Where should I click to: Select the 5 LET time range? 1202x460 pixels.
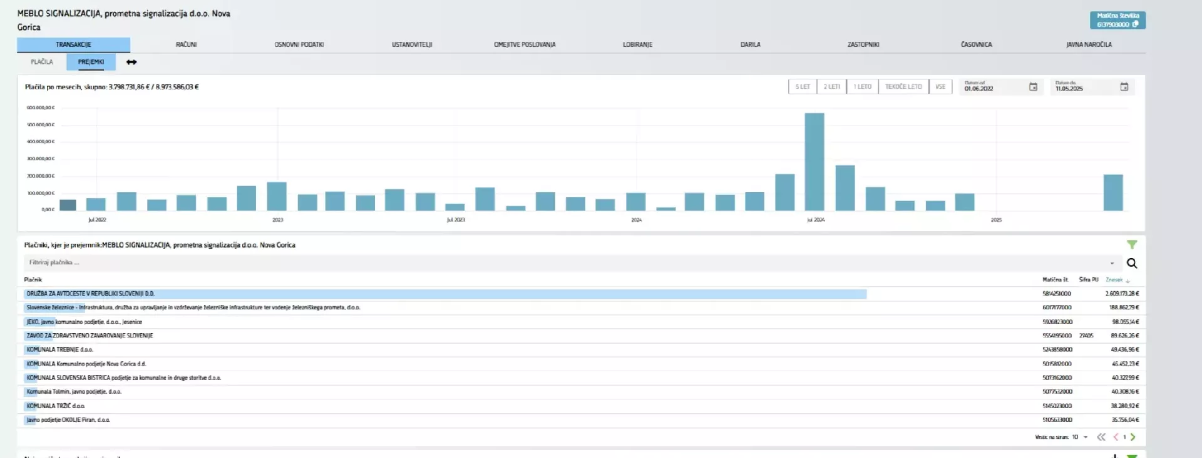(802, 87)
